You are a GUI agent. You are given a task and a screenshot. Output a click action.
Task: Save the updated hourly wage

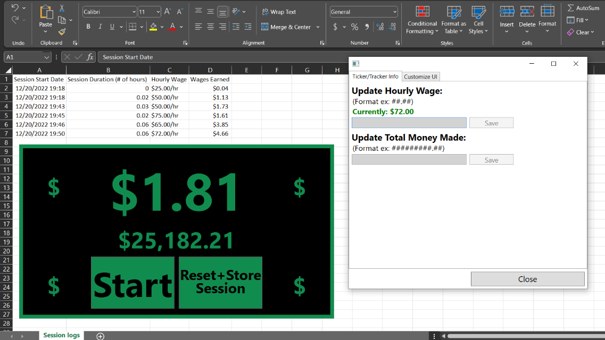tap(491, 123)
